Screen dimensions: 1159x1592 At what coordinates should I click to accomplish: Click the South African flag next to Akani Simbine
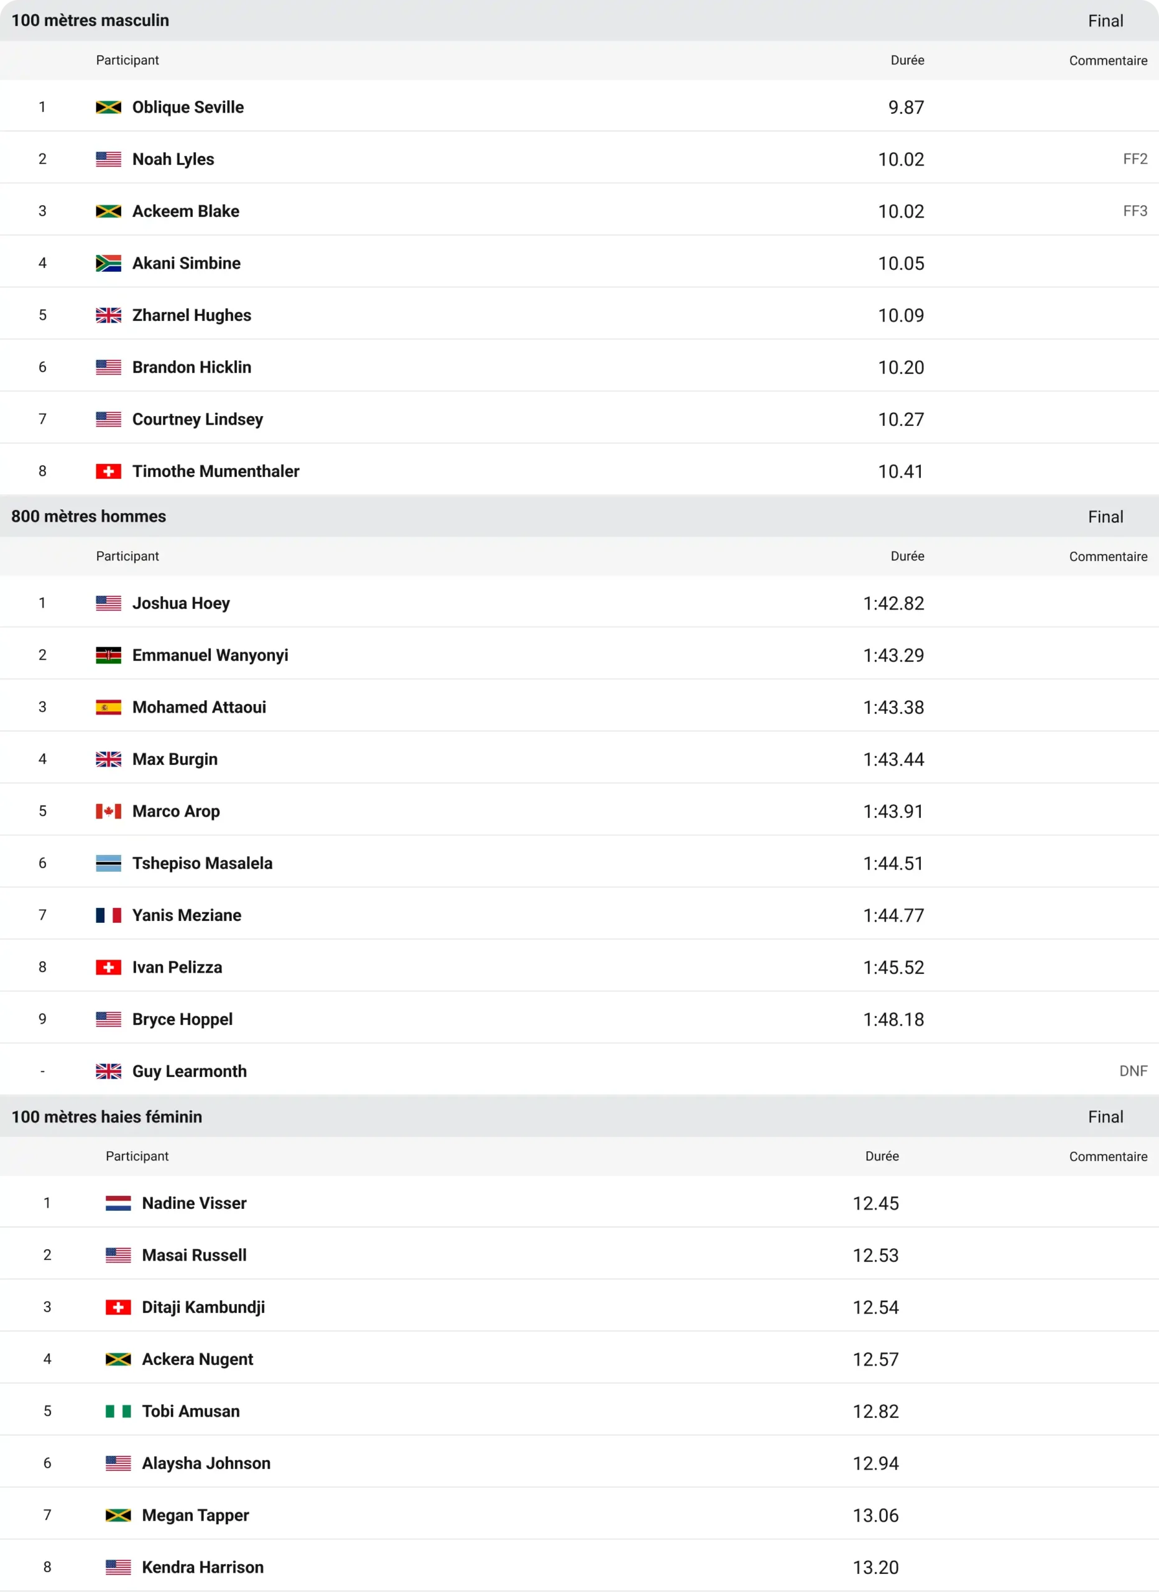(x=108, y=263)
